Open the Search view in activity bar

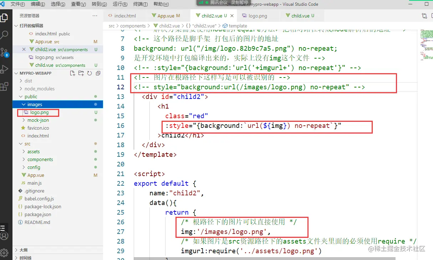click(4, 35)
